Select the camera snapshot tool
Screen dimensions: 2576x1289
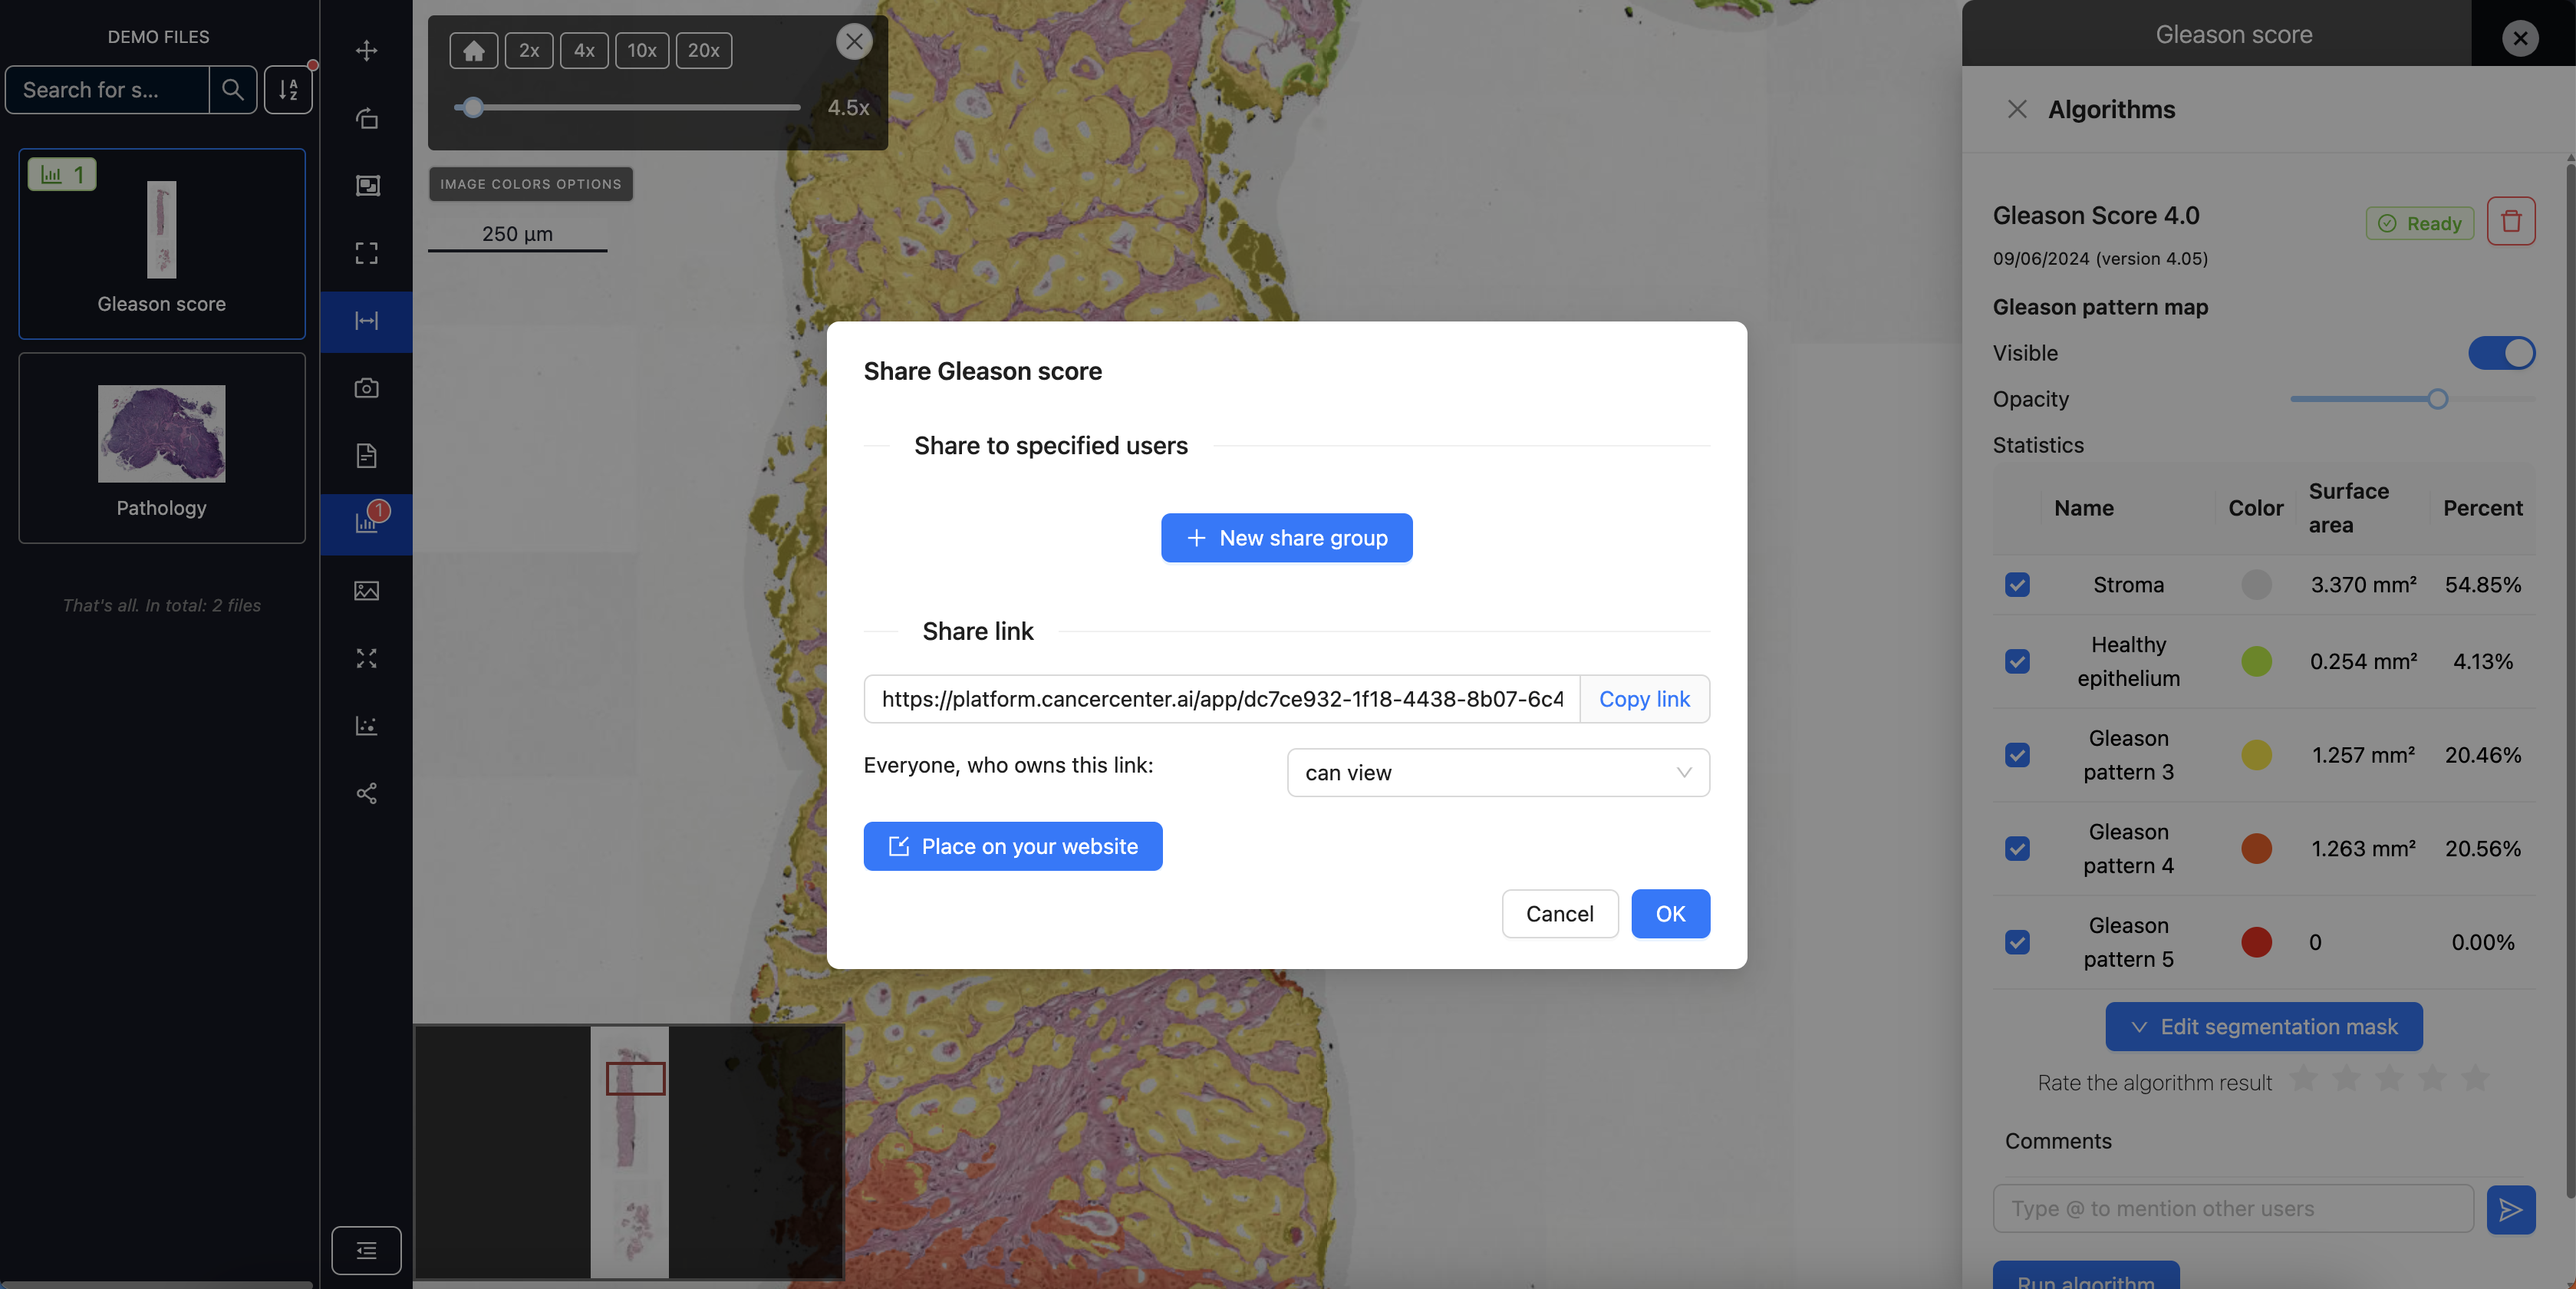pos(366,388)
